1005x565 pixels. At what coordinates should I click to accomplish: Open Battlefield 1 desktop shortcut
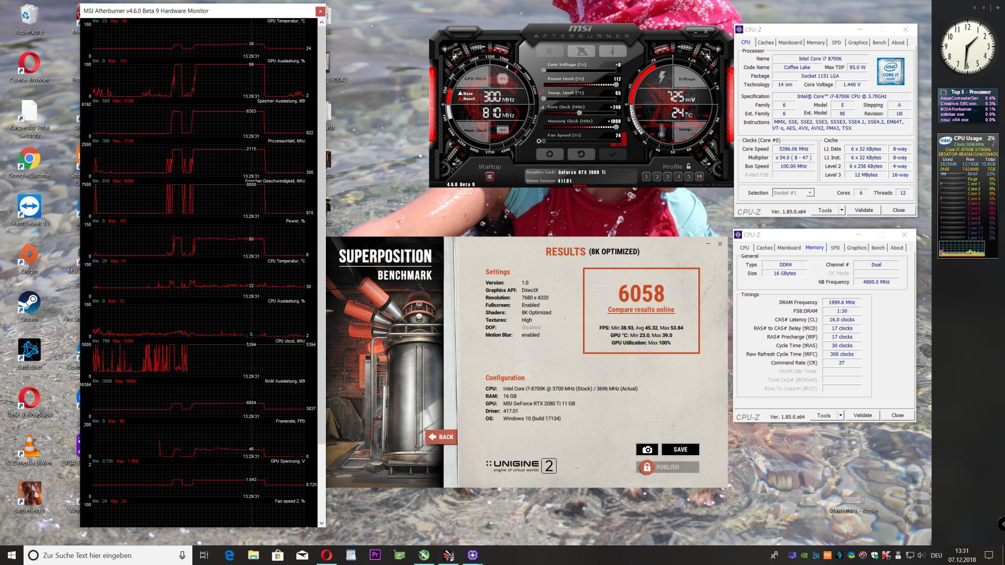(29, 497)
